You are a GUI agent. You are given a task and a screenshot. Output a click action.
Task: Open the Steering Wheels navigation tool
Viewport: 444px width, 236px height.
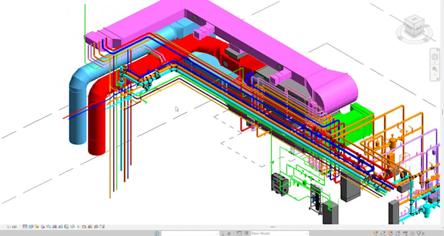[x=435, y=57]
